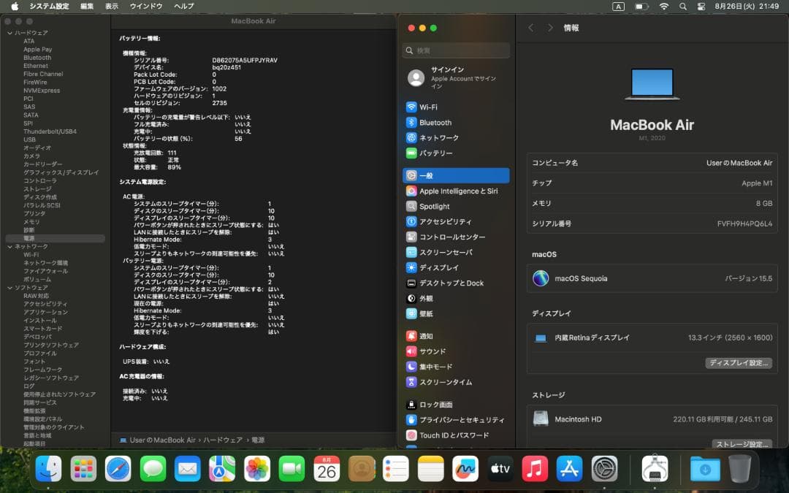Go back using settings back chevron
This screenshot has width=789, height=493.
(x=531, y=28)
